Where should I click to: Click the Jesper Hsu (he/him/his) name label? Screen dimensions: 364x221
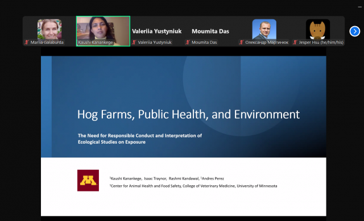[x=321, y=42]
